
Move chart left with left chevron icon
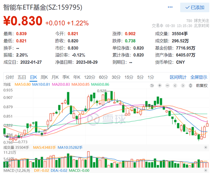175,86
